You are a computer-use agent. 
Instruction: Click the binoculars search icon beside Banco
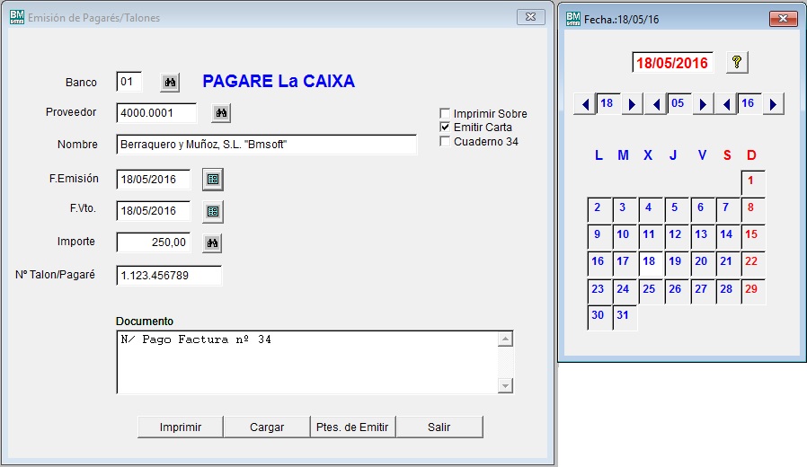(170, 83)
